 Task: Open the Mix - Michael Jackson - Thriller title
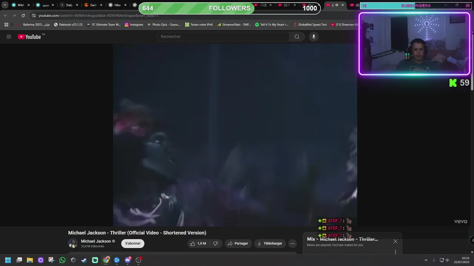click(343, 239)
